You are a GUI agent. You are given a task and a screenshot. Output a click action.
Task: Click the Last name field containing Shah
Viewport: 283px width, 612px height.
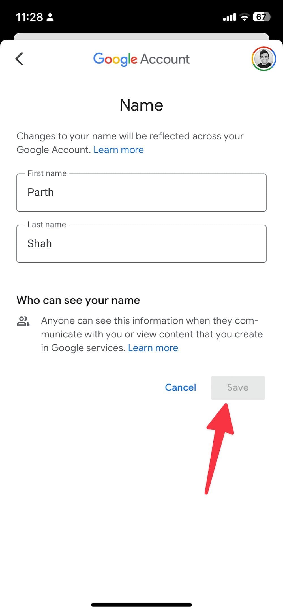[141, 244]
